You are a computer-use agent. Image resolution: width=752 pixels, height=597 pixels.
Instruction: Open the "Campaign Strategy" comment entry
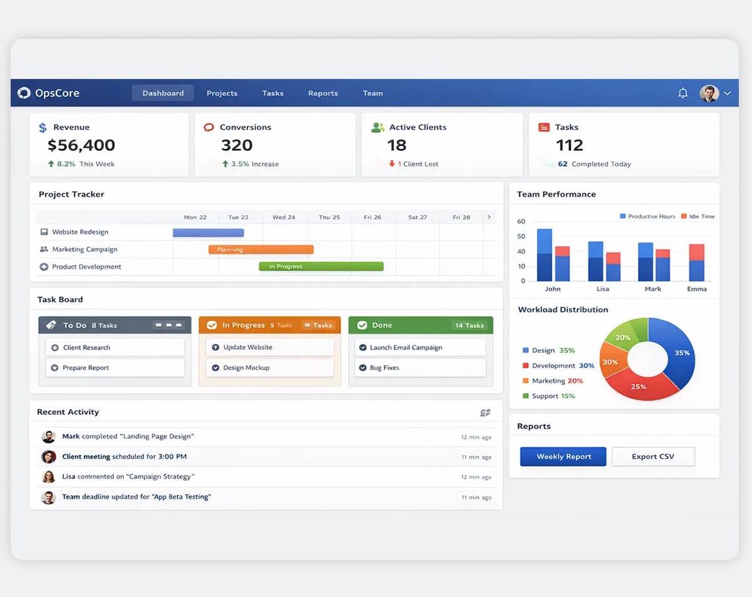point(266,477)
